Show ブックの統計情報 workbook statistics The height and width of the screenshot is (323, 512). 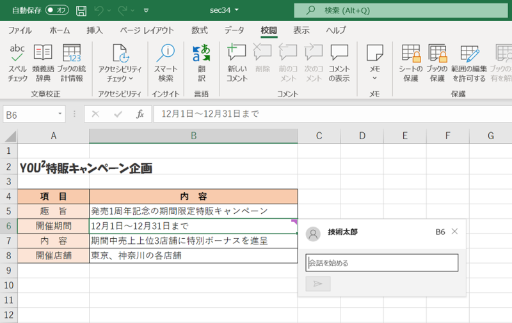tap(72, 63)
